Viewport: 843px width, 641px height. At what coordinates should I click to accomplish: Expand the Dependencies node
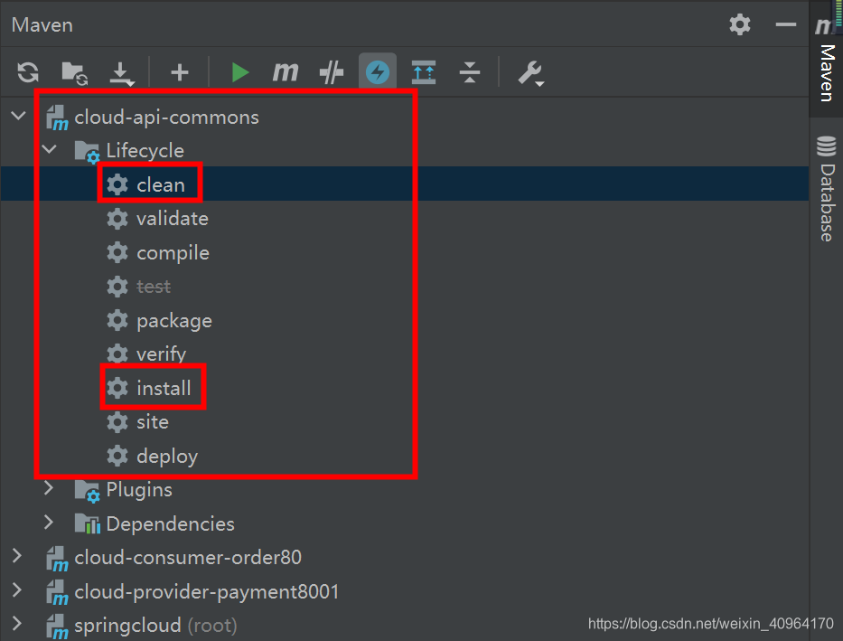click(50, 523)
